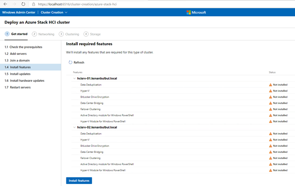Reload the page with refresh icon

point(23,4)
